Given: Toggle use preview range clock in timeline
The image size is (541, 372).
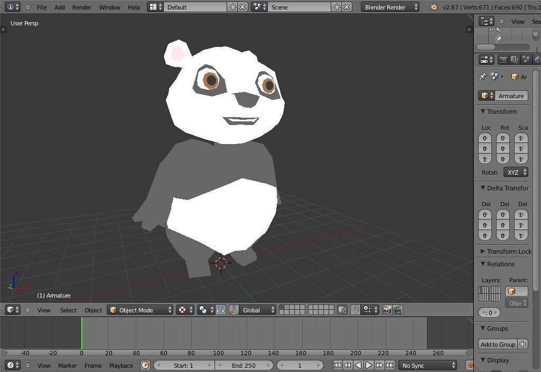Looking at the screenshot, I should (x=145, y=365).
